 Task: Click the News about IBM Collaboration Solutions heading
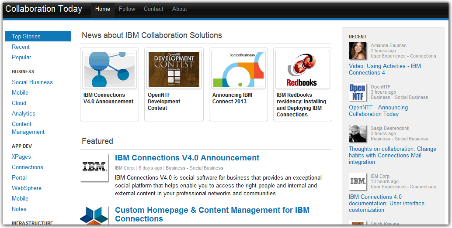click(152, 35)
